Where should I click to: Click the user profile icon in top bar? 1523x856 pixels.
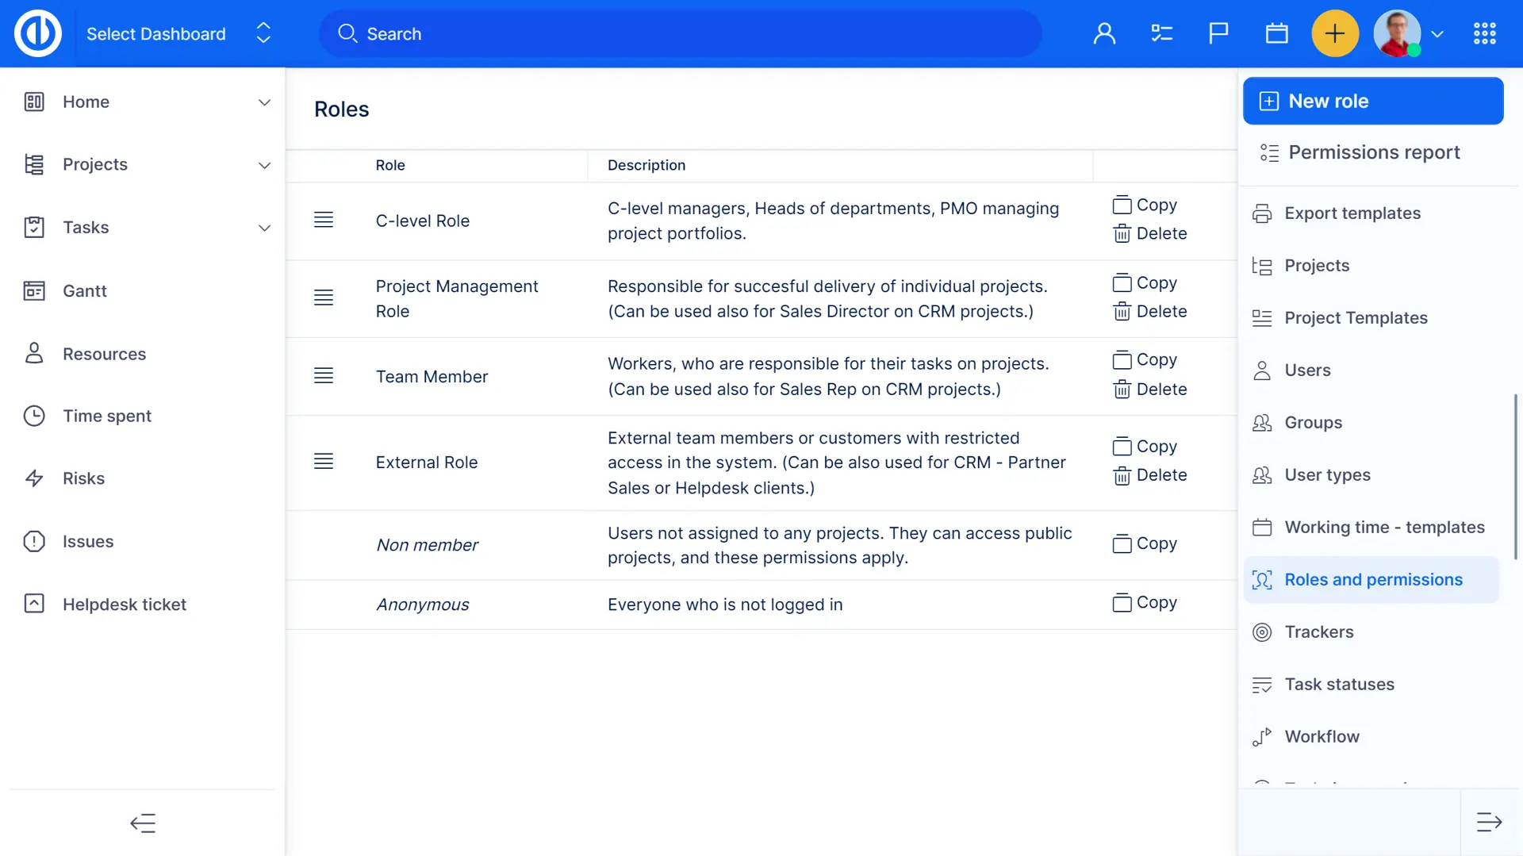pos(1104,33)
